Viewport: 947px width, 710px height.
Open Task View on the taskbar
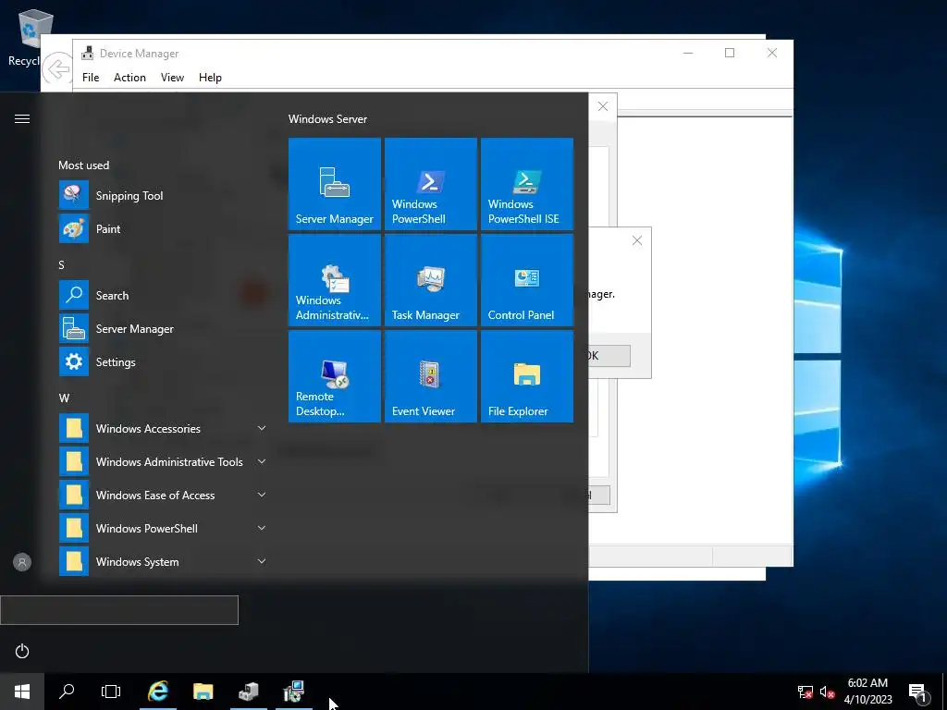click(111, 692)
